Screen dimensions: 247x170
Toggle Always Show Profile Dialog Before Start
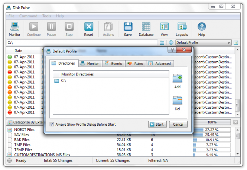pos(52,124)
